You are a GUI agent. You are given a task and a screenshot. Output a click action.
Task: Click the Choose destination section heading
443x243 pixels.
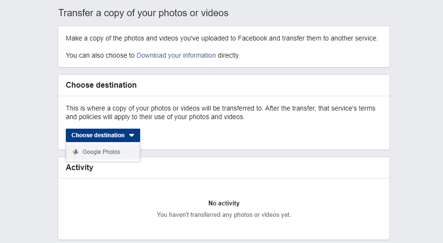101,85
